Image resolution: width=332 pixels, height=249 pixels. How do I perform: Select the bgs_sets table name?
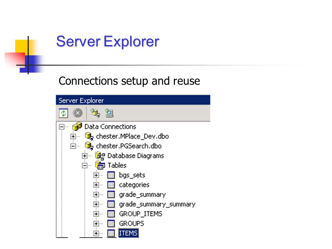click(x=132, y=175)
